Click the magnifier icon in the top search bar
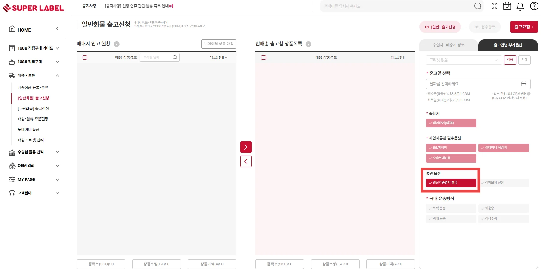This screenshot has height=273, width=541. pos(478,6)
